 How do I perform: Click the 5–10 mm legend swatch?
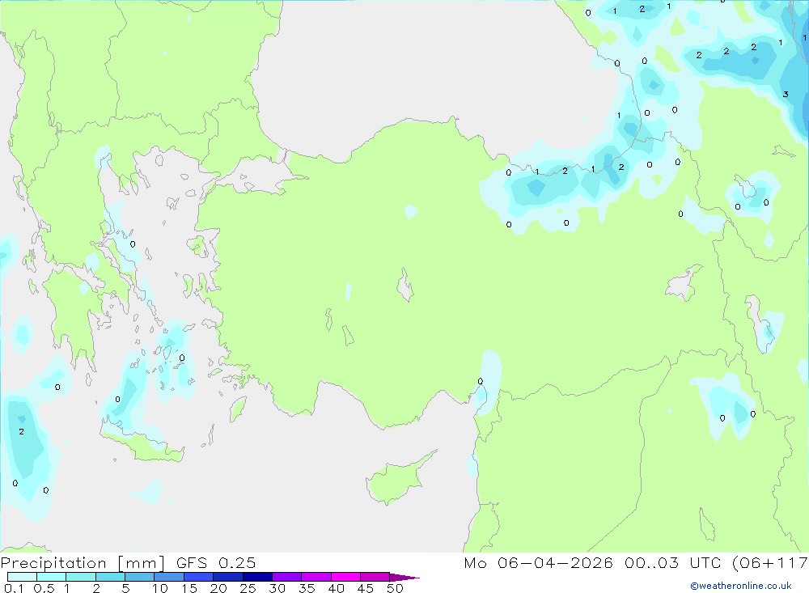point(140,577)
